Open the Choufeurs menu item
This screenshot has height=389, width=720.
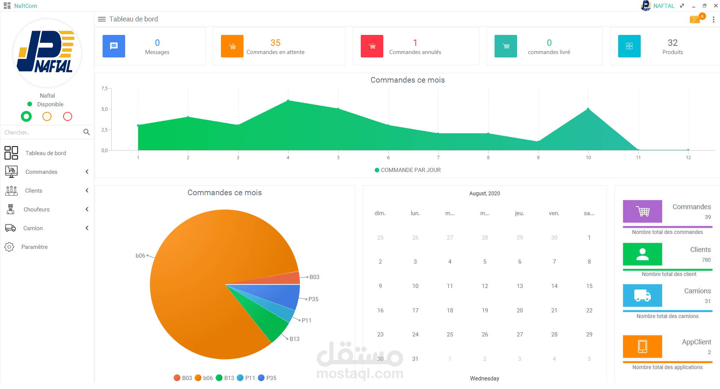coord(47,209)
